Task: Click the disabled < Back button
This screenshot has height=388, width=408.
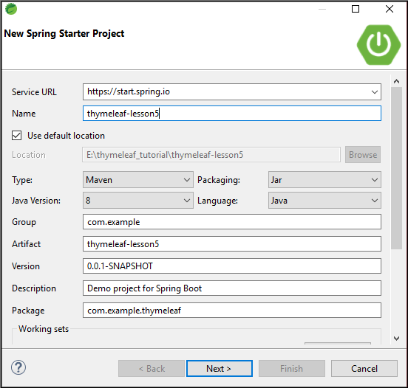Action: pyautogui.click(x=152, y=369)
